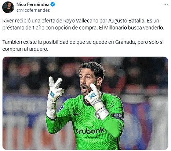
Task: Click 'compran al arquero' text line
Action: [x=25, y=49]
